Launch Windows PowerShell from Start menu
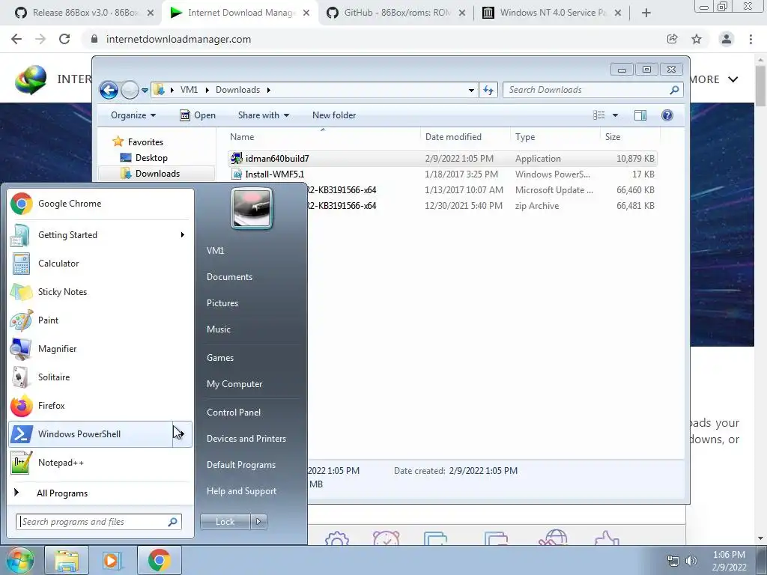767x575 pixels. (91, 434)
